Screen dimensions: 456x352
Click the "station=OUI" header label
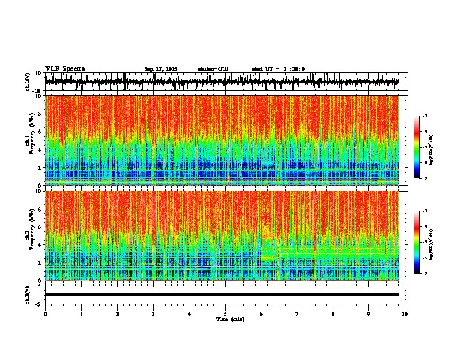pyautogui.click(x=213, y=69)
